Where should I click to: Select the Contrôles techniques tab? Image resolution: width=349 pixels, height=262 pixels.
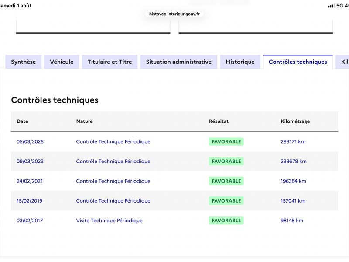(298, 62)
